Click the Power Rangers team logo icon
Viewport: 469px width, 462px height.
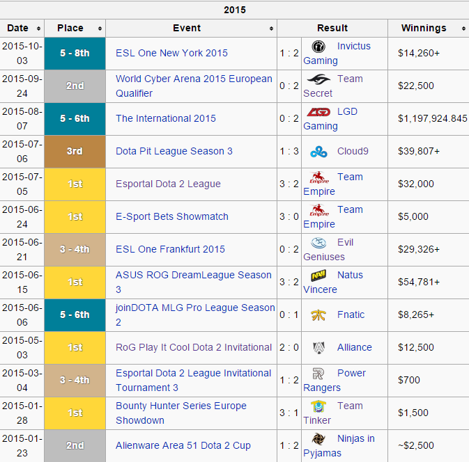click(x=318, y=373)
